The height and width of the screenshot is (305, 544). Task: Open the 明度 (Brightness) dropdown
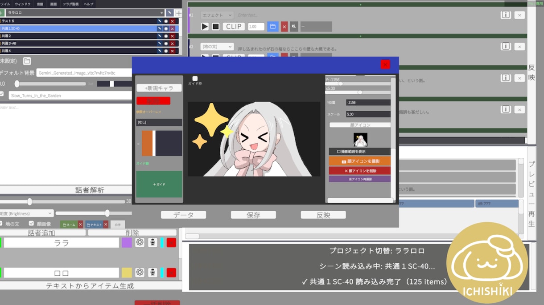26,213
